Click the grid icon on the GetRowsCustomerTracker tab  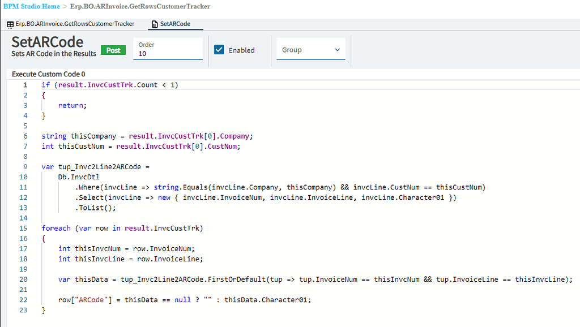pos(10,24)
